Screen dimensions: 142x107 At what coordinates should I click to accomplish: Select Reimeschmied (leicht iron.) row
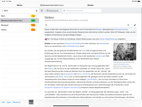coord(20,21)
